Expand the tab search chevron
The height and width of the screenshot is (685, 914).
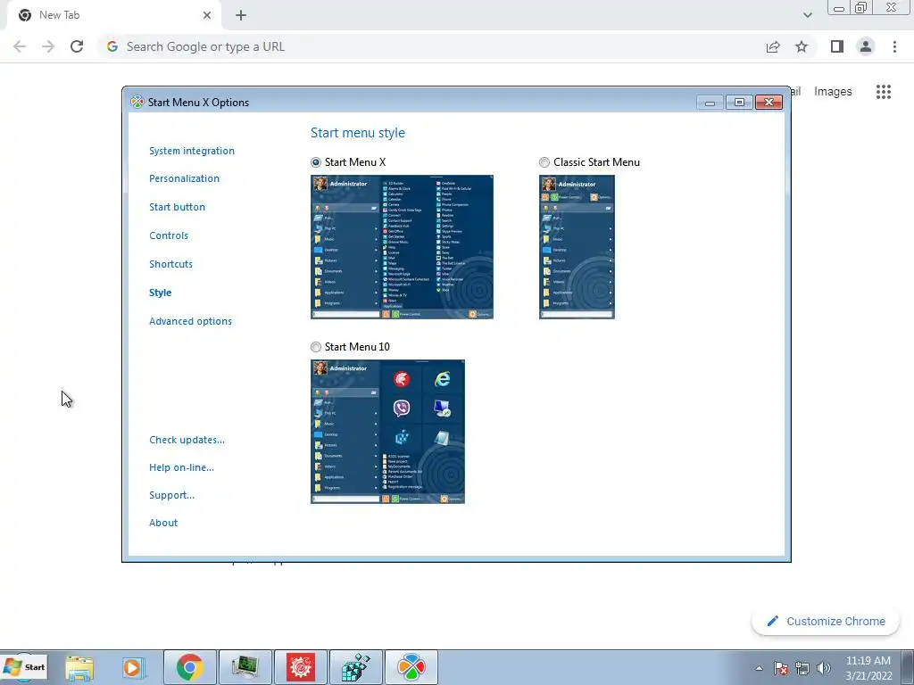[x=807, y=16]
